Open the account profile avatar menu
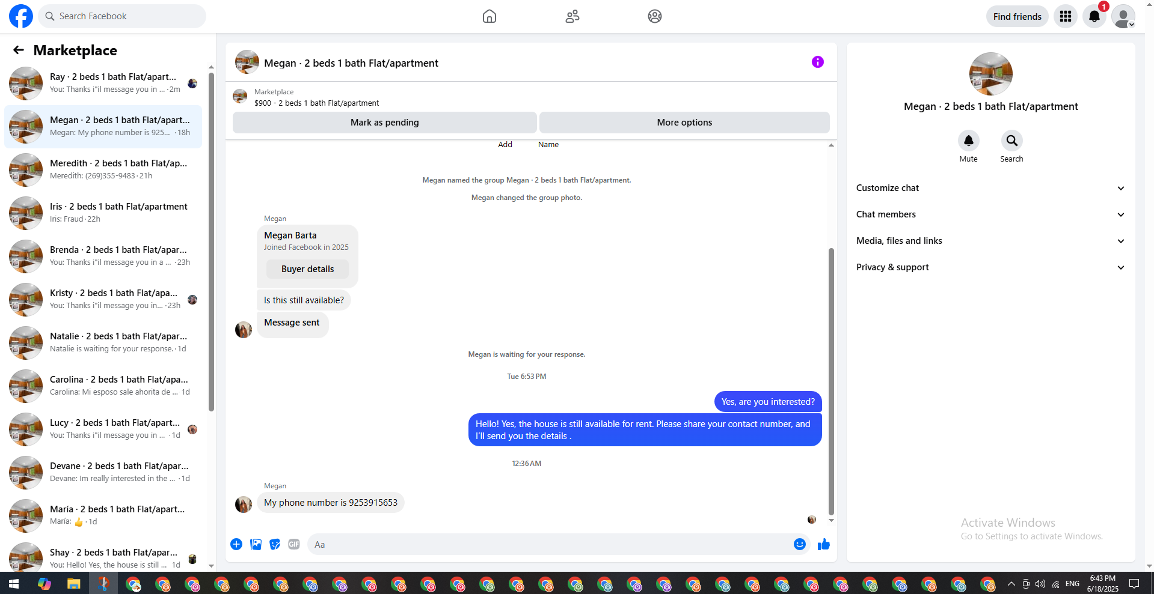1154x594 pixels. point(1123,16)
